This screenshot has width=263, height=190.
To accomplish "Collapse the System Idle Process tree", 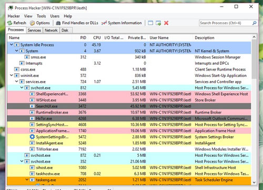I will [x=12, y=45].
